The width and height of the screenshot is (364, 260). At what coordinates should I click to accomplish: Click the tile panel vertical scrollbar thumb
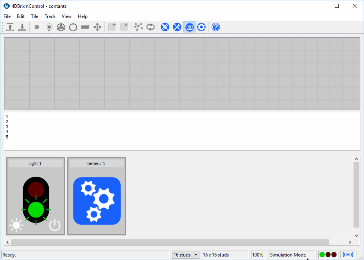356,195
